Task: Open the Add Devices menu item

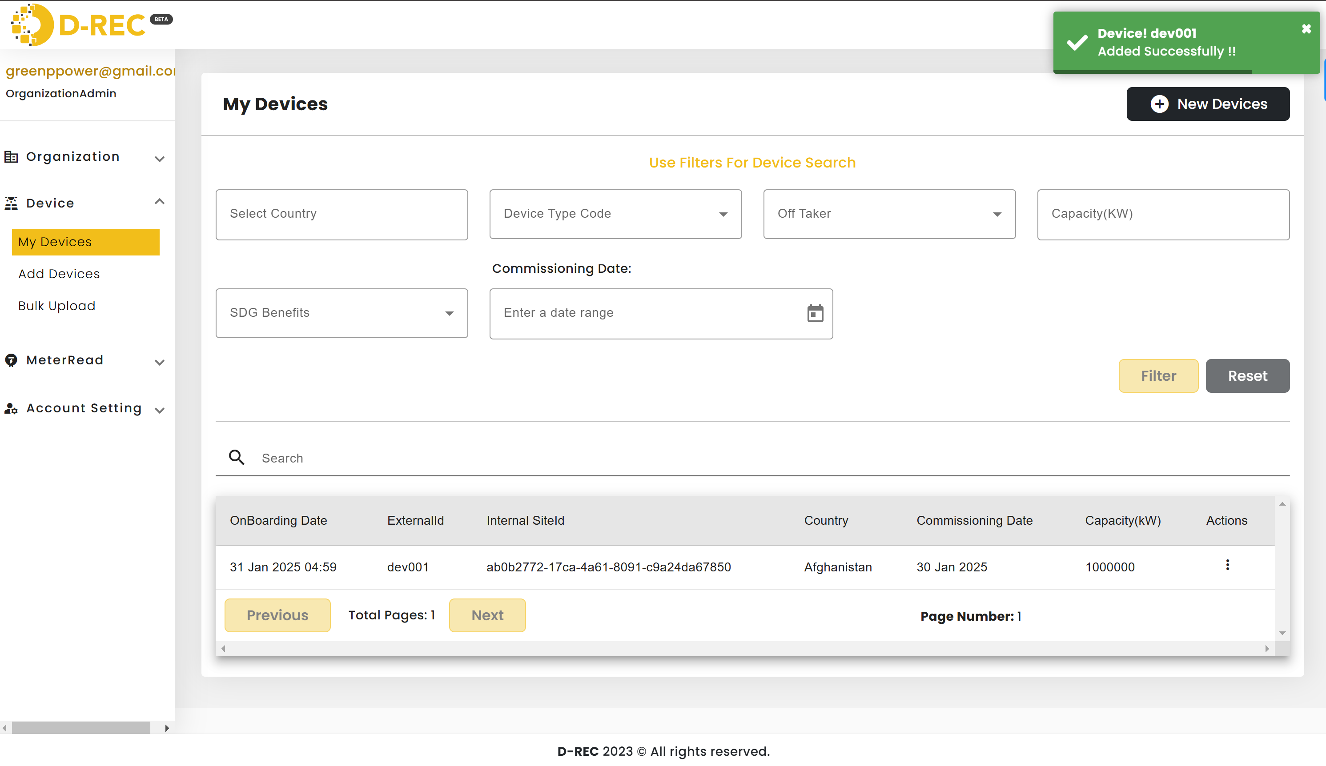Action: tap(57, 274)
